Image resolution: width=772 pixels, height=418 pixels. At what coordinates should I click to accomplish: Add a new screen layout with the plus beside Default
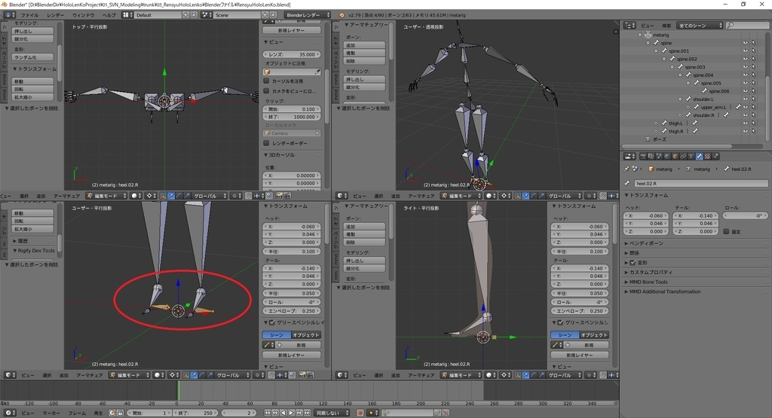click(186, 15)
